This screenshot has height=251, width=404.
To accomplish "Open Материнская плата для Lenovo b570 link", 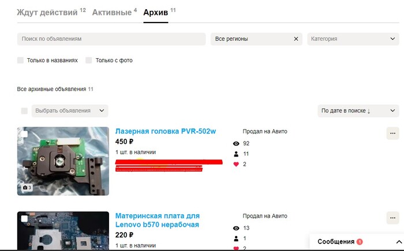I will pos(157,220).
